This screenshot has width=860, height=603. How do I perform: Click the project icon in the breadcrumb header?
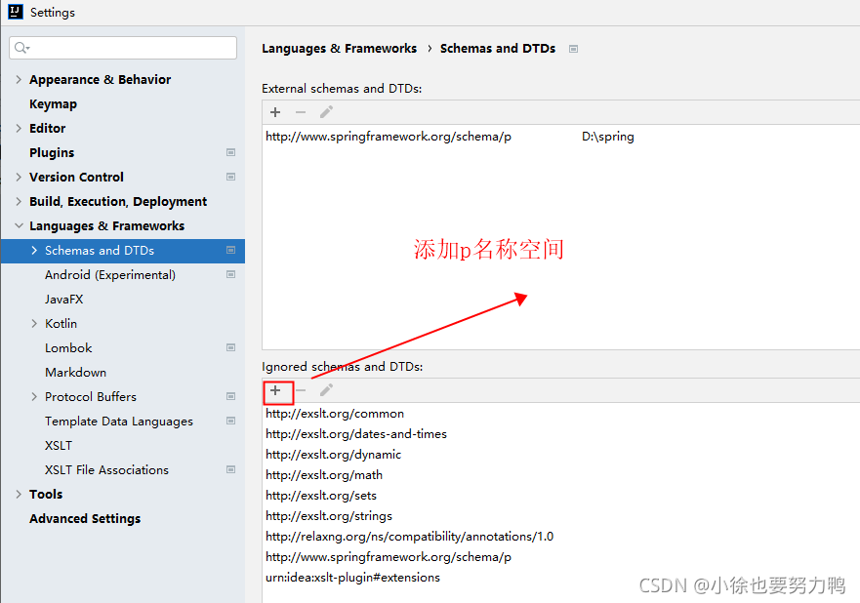coord(573,49)
